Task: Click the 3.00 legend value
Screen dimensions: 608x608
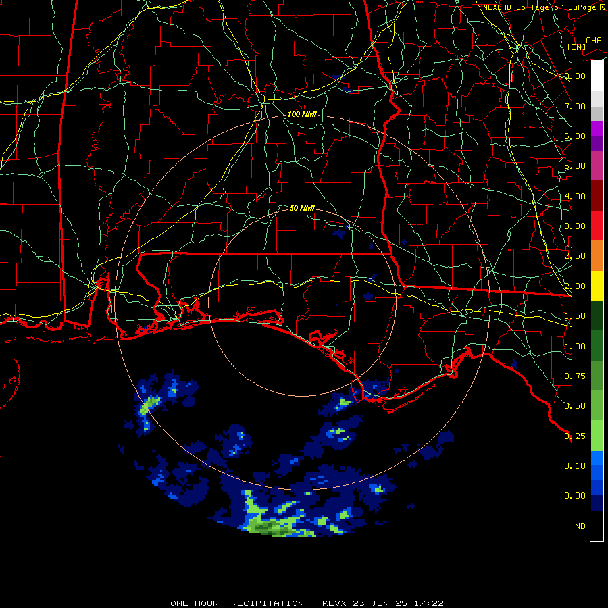Action: click(x=575, y=226)
